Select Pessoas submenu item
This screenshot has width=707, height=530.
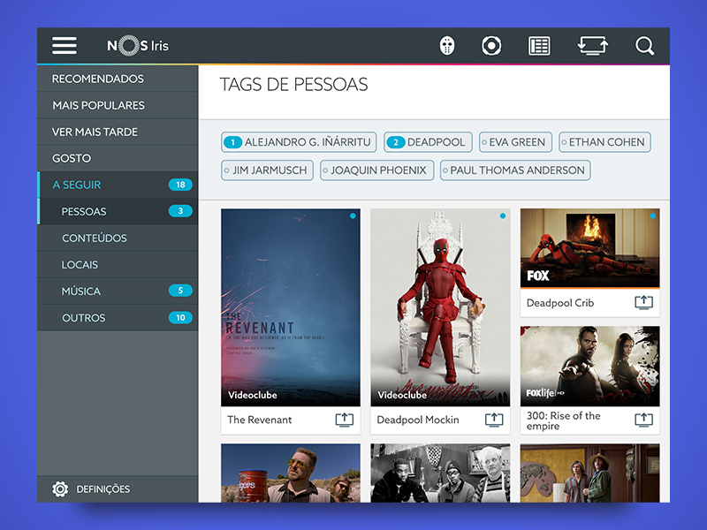(118, 211)
